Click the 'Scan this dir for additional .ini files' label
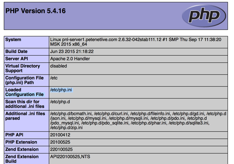The height and width of the screenshot is (164, 234). (x=25, y=104)
